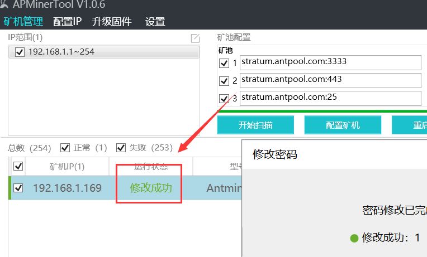This screenshot has height=257, width=427.
Task: Go to the 设置 tab
Action: [155, 21]
